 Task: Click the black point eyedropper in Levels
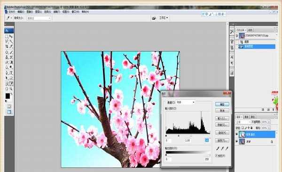pyautogui.click(x=218, y=149)
